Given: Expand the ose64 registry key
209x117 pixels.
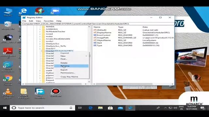Looking at the screenshot, I should pyautogui.click(x=40, y=71).
